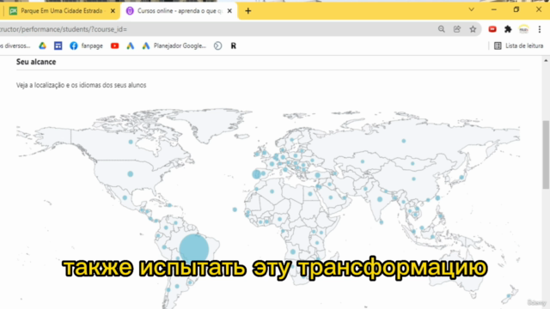Open the Google Ads bookmark icon without label
Screen dimensions: 550x309
(x=130, y=45)
